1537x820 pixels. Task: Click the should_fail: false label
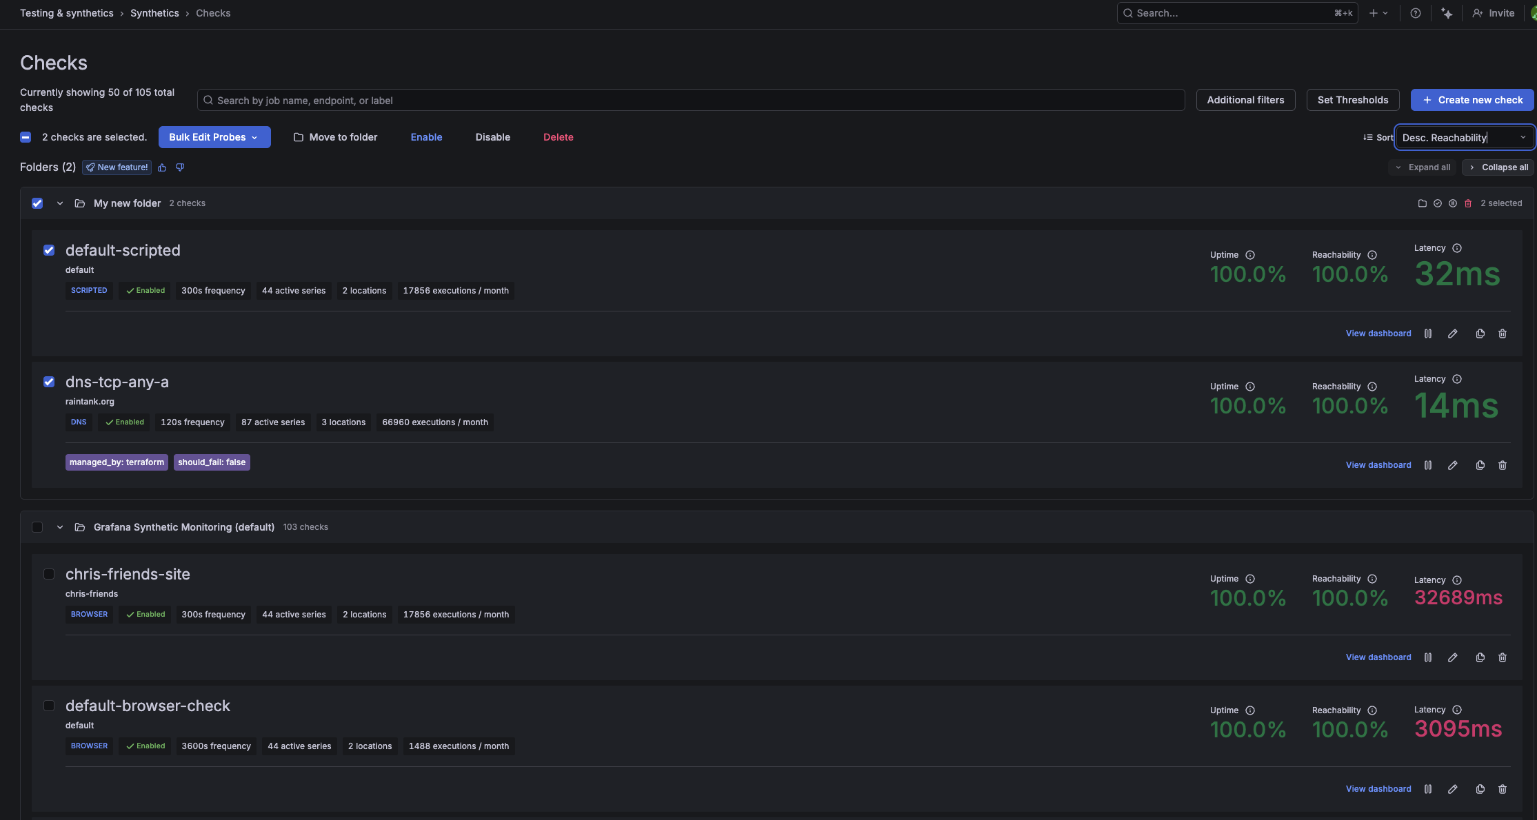point(212,462)
